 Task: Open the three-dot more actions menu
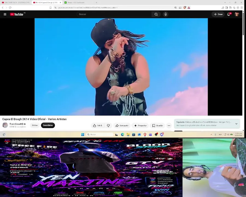pyautogui.click(x=169, y=126)
